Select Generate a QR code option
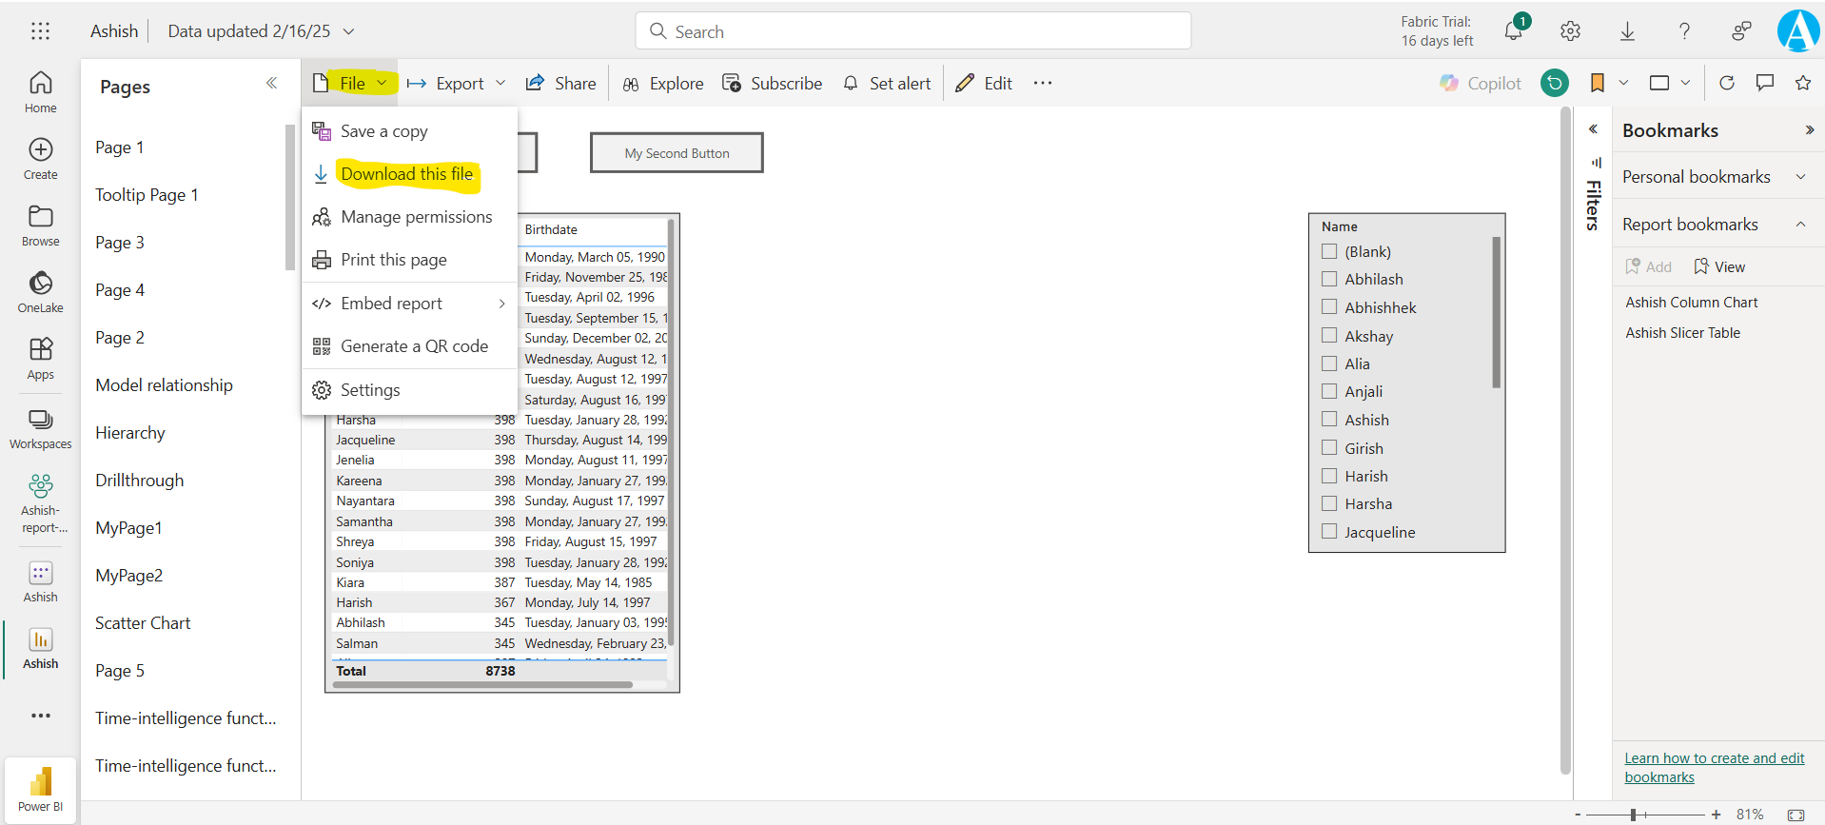 click(414, 346)
